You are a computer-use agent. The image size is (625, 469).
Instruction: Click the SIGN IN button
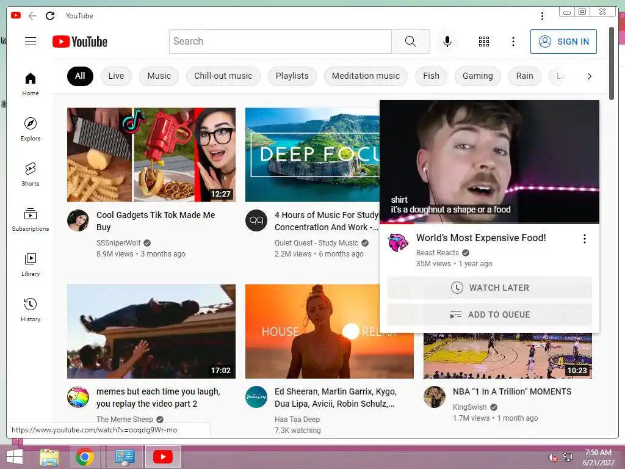pyautogui.click(x=563, y=42)
